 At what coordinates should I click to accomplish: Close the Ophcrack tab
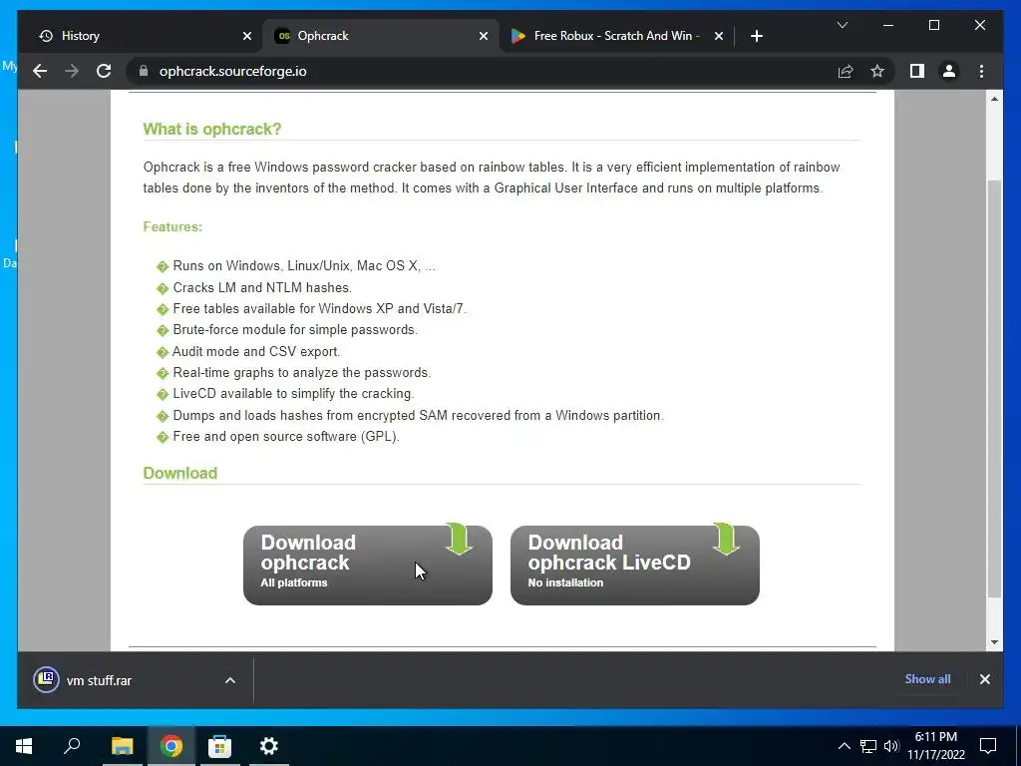[484, 36]
